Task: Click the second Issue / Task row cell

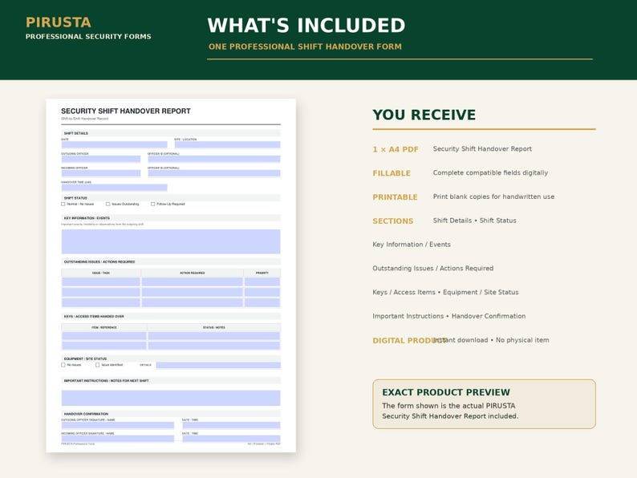Action: coord(101,292)
